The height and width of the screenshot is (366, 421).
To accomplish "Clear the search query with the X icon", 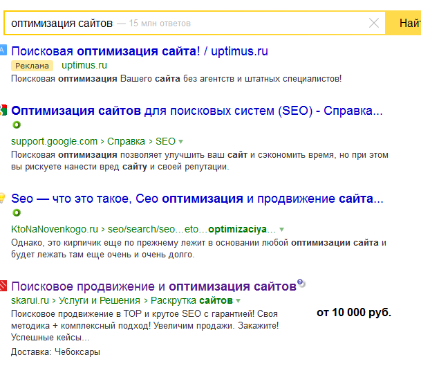I will tap(374, 23).
